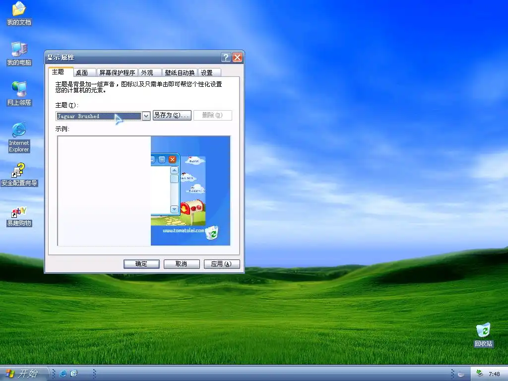Click the 另存为(S)... button

pyautogui.click(x=172, y=115)
